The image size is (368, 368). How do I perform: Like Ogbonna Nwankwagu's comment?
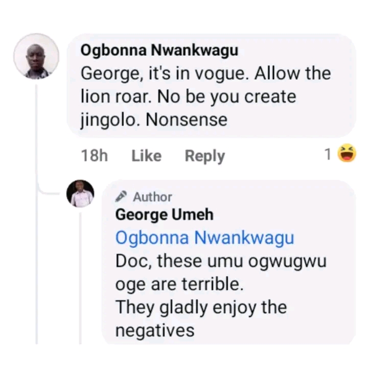pyautogui.click(x=146, y=156)
